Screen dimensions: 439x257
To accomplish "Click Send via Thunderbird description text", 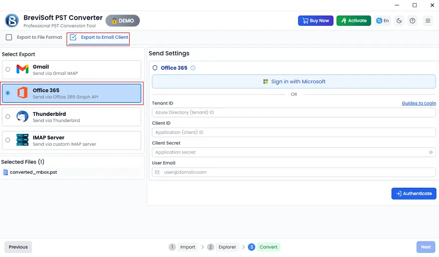I will [56, 120].
